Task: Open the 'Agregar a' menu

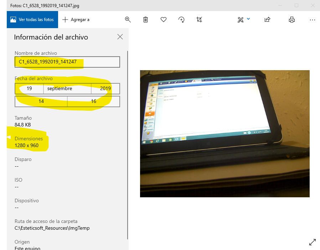Action: click(x=76, y=20)
